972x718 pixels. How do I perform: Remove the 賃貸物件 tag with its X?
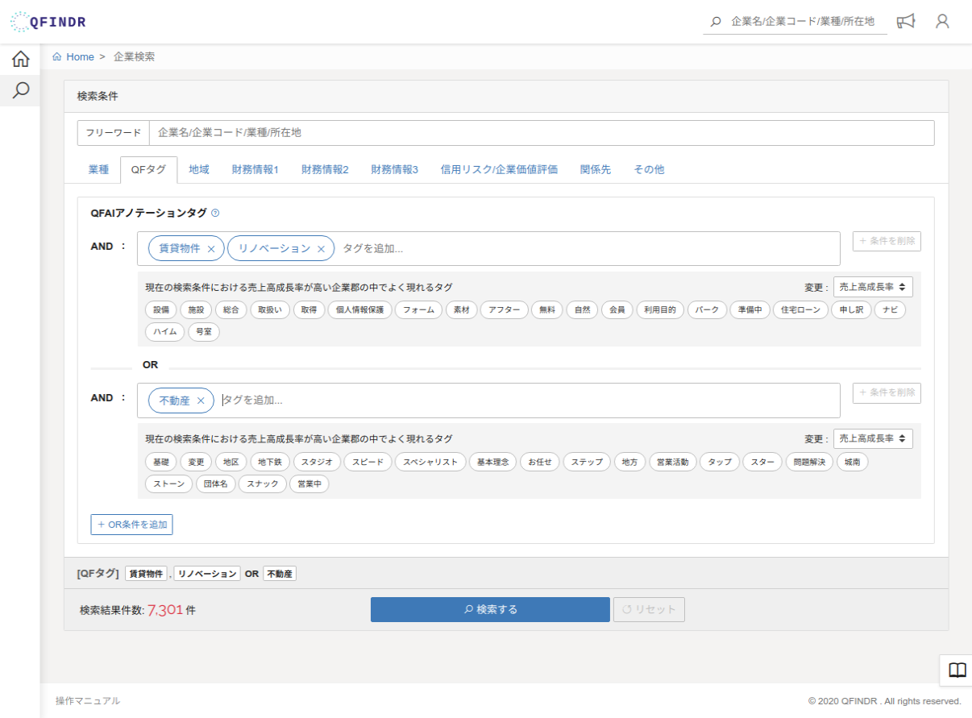211,249
